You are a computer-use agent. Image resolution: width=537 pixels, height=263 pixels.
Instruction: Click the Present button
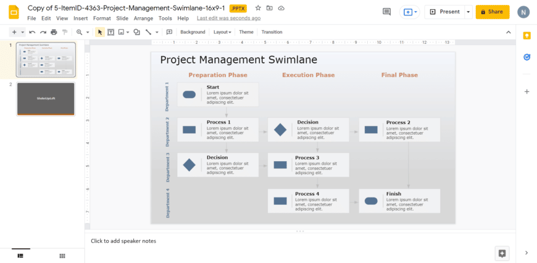click(444, 12)
